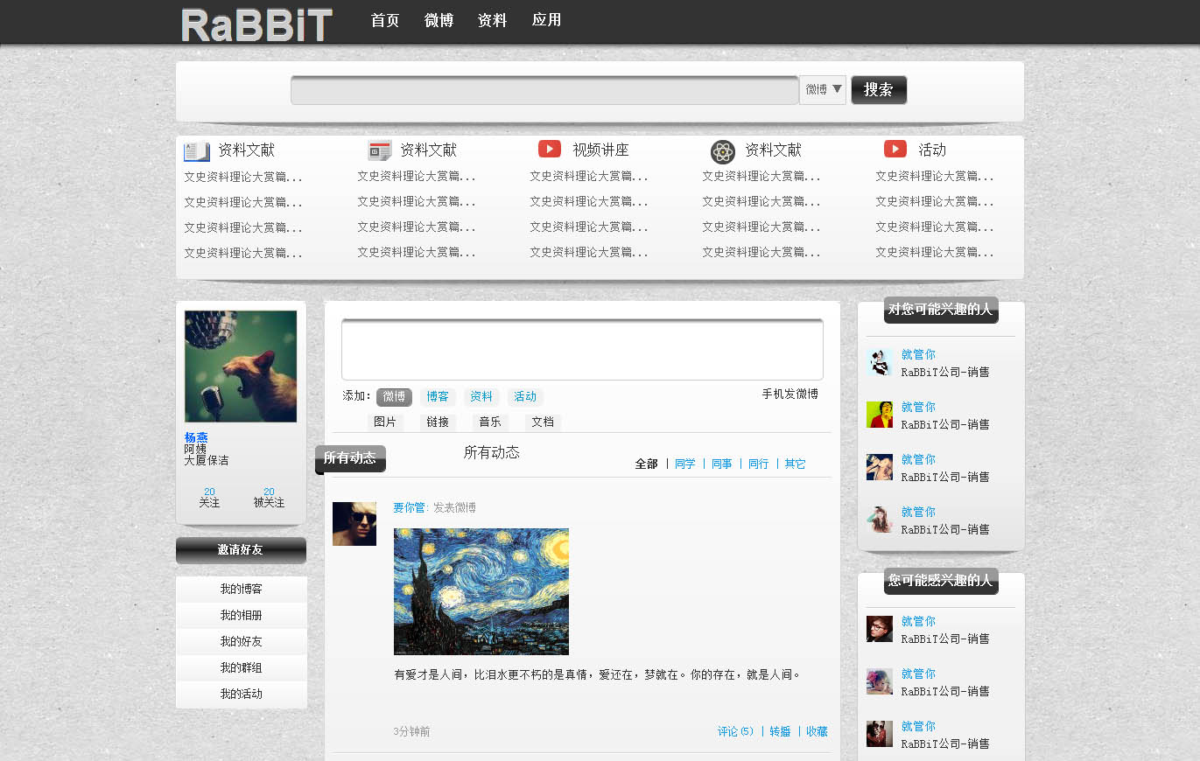The image size is (1200, 761).
Task: Open the 微博 search type dropdown
Action: pyautogui.click(x=823, y=90)
